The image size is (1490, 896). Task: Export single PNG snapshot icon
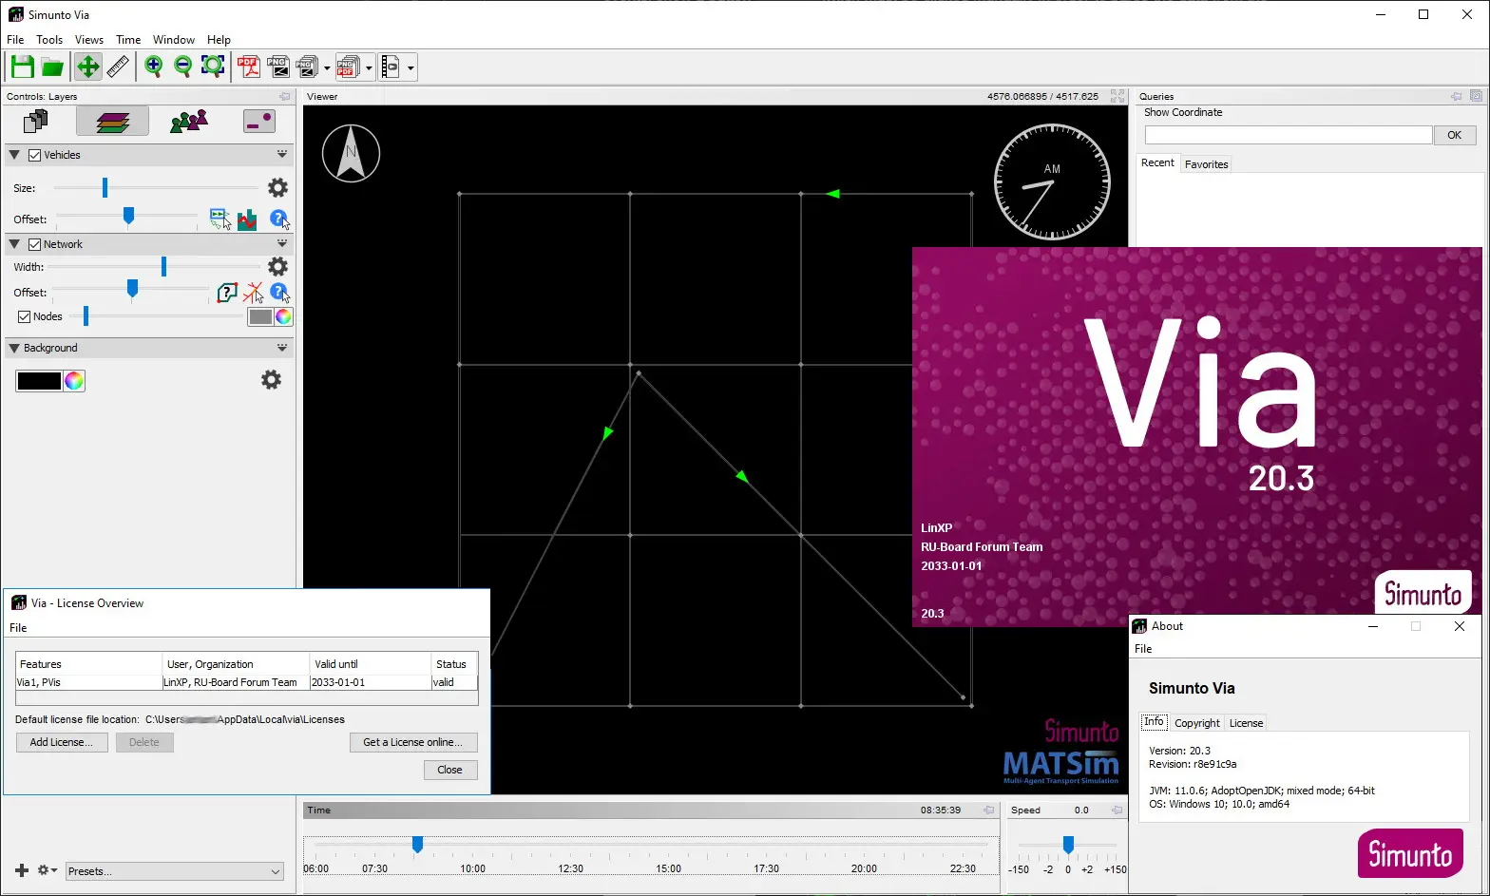[277, 67]
